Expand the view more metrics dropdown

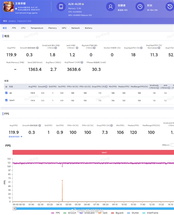[x=15, y=136]
